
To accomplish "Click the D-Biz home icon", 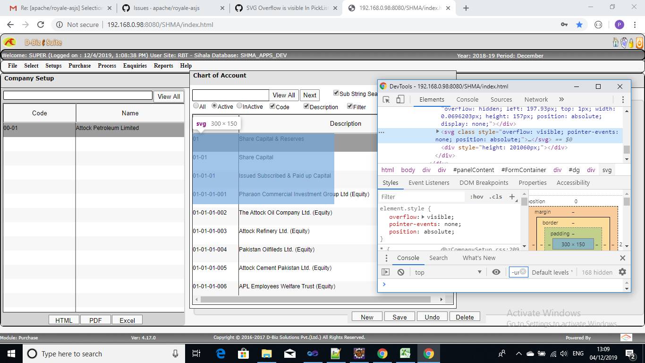I will coord(616,43).
